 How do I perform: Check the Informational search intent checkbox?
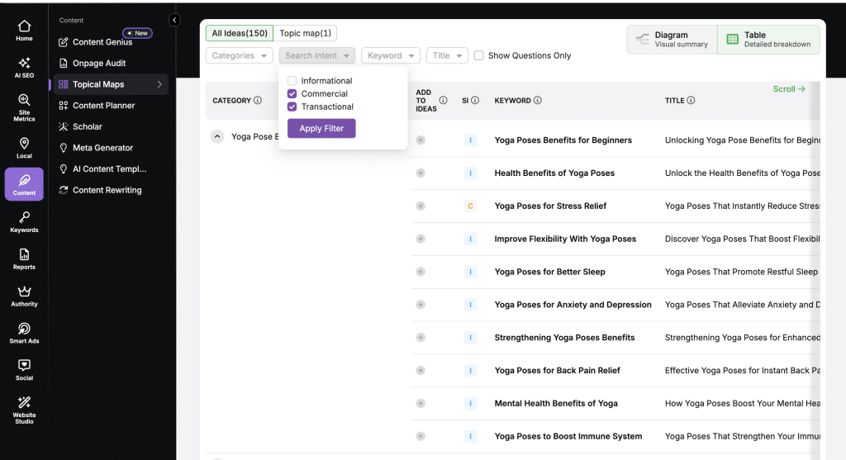[292, 81]
